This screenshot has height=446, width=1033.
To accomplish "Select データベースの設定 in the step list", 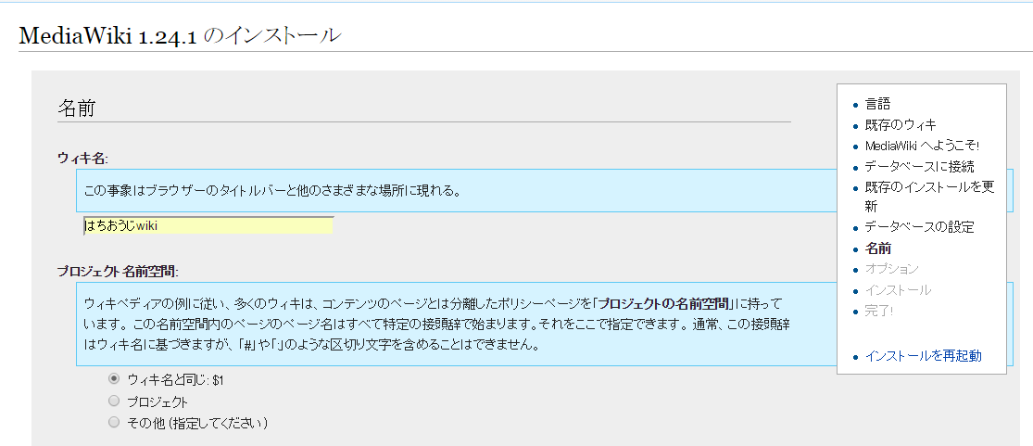I will click(919, 227).
